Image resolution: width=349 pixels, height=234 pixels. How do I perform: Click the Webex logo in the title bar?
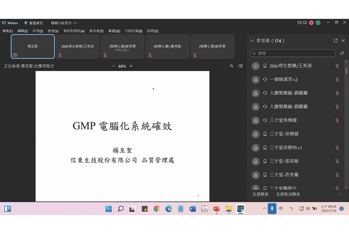pos(4,23)
